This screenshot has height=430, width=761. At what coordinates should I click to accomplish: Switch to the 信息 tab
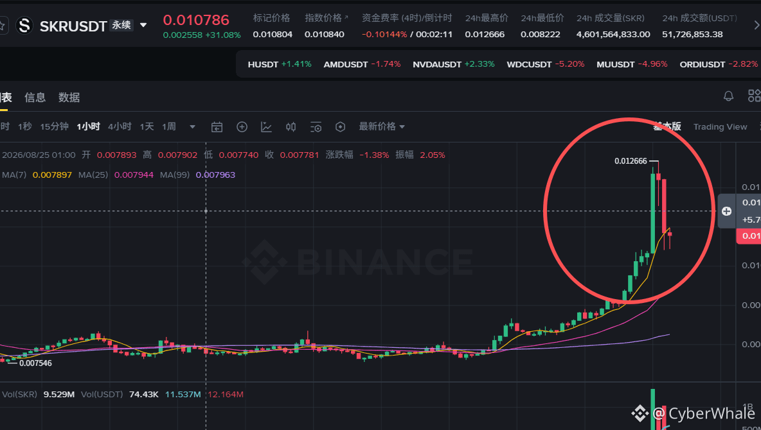[35, 98]
